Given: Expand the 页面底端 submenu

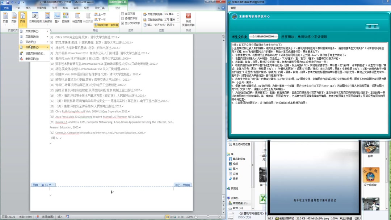Looking at the screenshot, I should 31,36.
